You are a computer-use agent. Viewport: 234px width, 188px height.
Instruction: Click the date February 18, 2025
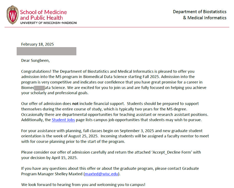pyautogui.click(x=37, y=44)
